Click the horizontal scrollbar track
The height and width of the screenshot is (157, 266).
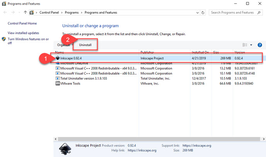[x=159, y=139]
